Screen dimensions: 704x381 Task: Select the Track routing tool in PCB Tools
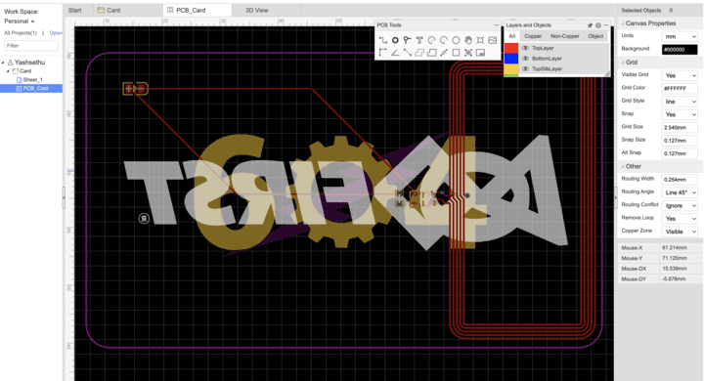click(382, 40)
